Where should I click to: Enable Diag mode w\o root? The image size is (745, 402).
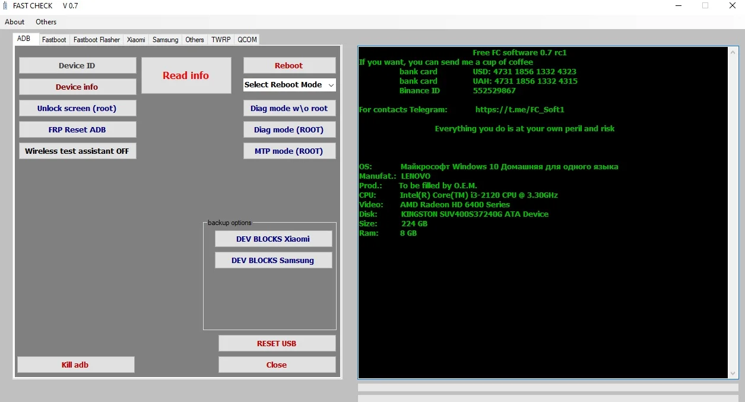(x=289, y=108)
